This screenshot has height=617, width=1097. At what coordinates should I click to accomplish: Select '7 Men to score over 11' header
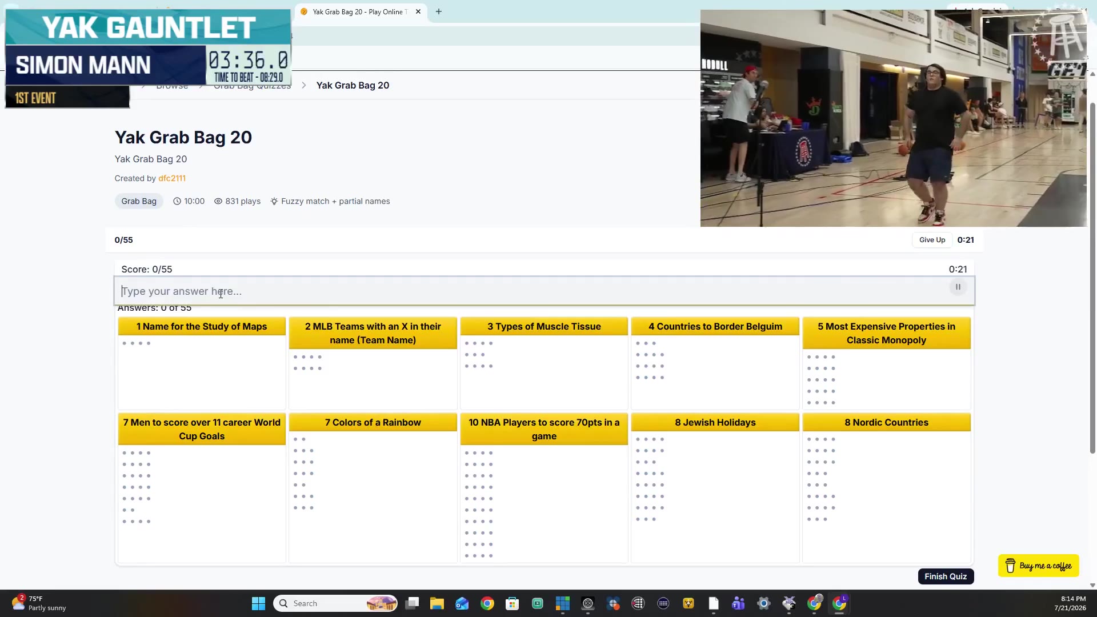tap(202, 429)
